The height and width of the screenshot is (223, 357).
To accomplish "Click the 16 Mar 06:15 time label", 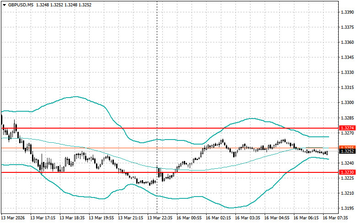I will pyautogui.click(x=306, y=218).
